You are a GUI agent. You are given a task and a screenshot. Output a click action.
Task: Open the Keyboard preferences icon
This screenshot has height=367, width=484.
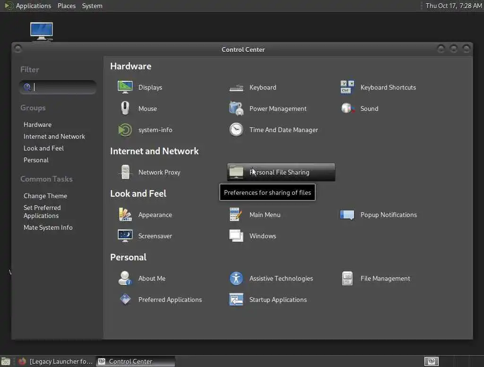pyautogui.click(x=236, y=88)
